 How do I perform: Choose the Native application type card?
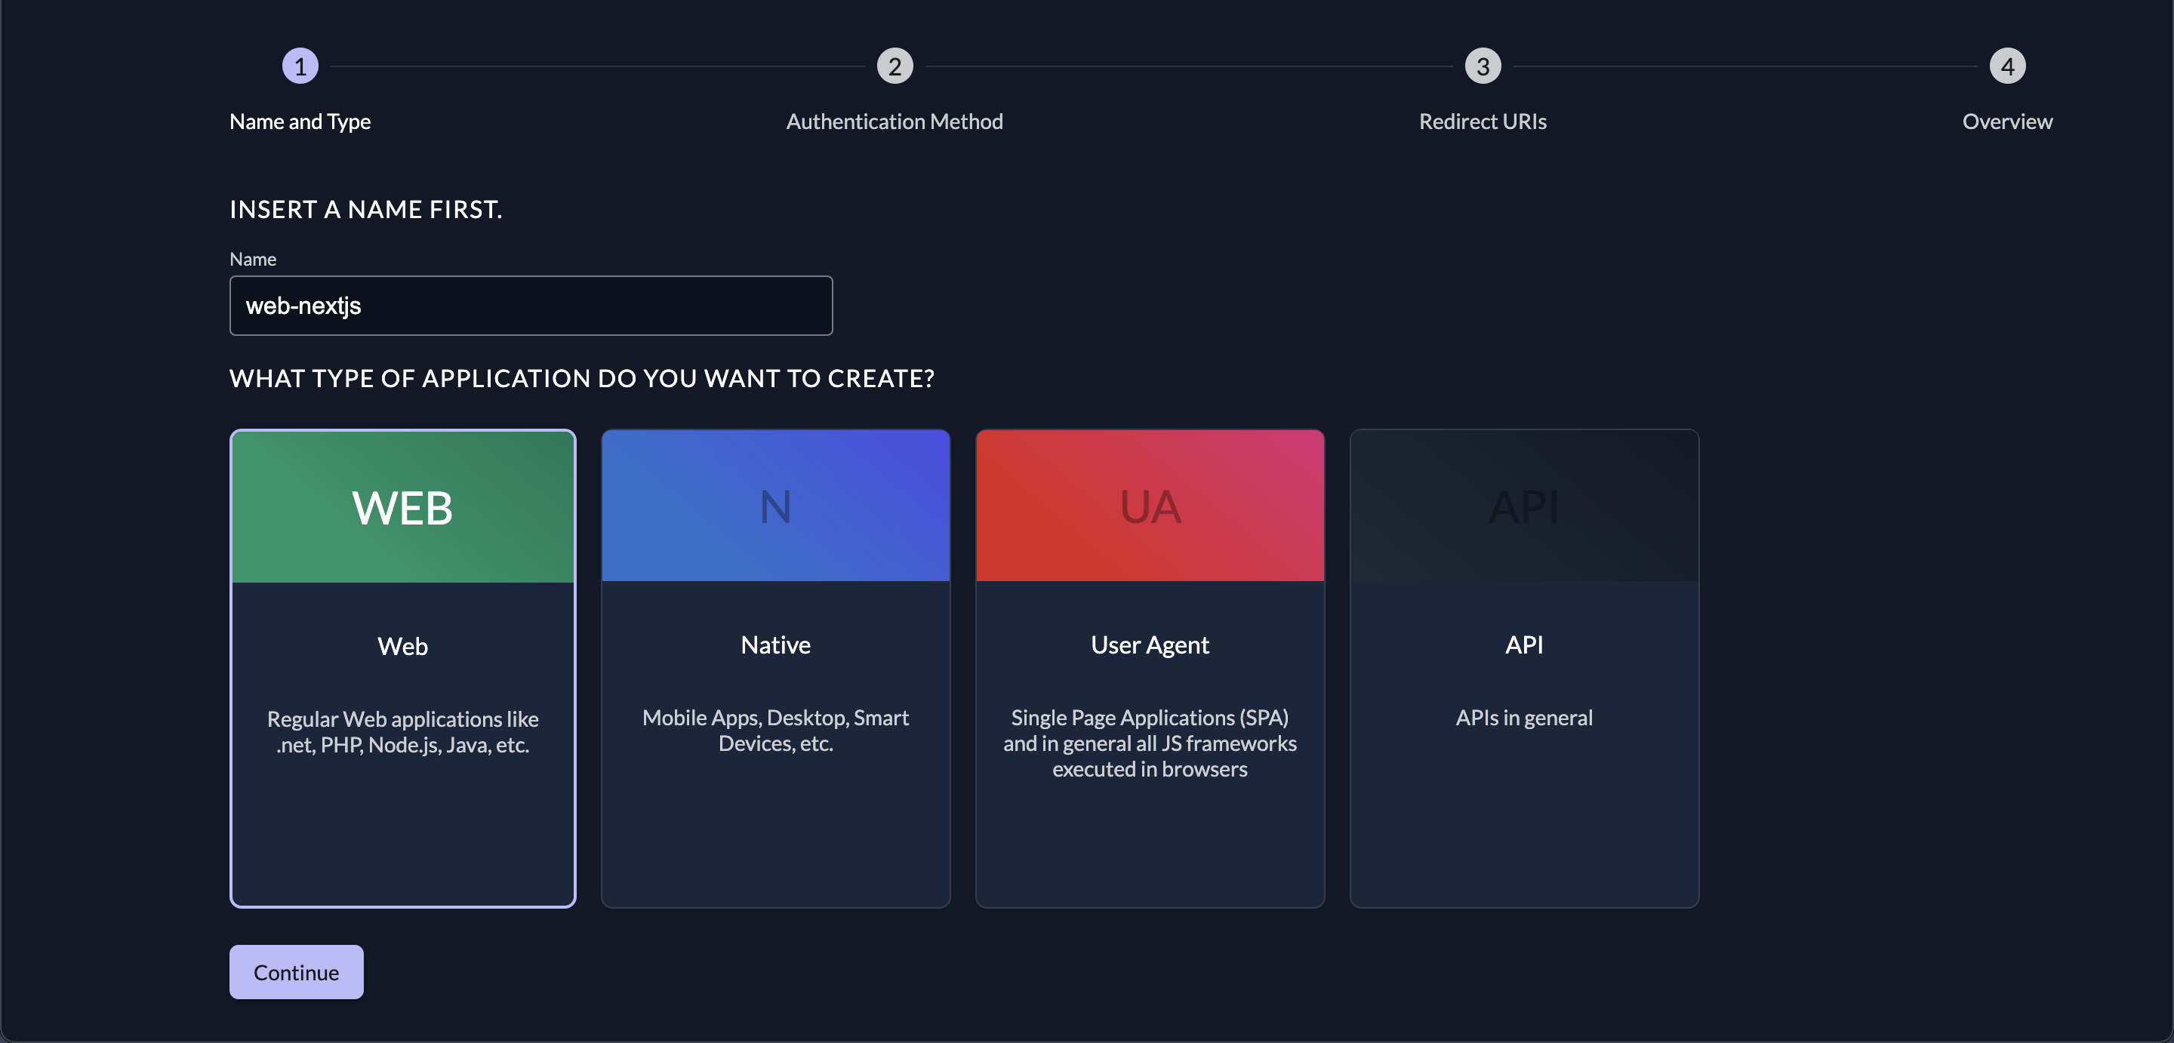pyautogui.click(x=775, y=645)
